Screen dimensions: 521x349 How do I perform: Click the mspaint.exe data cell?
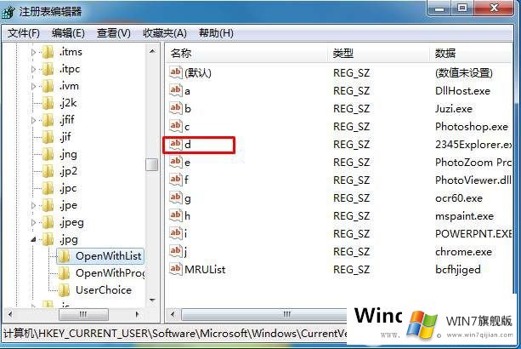tap(464, 216)
